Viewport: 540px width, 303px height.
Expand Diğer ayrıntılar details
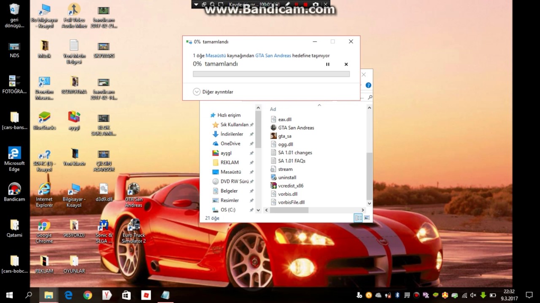pyautogui.click(x=213, y=92)
